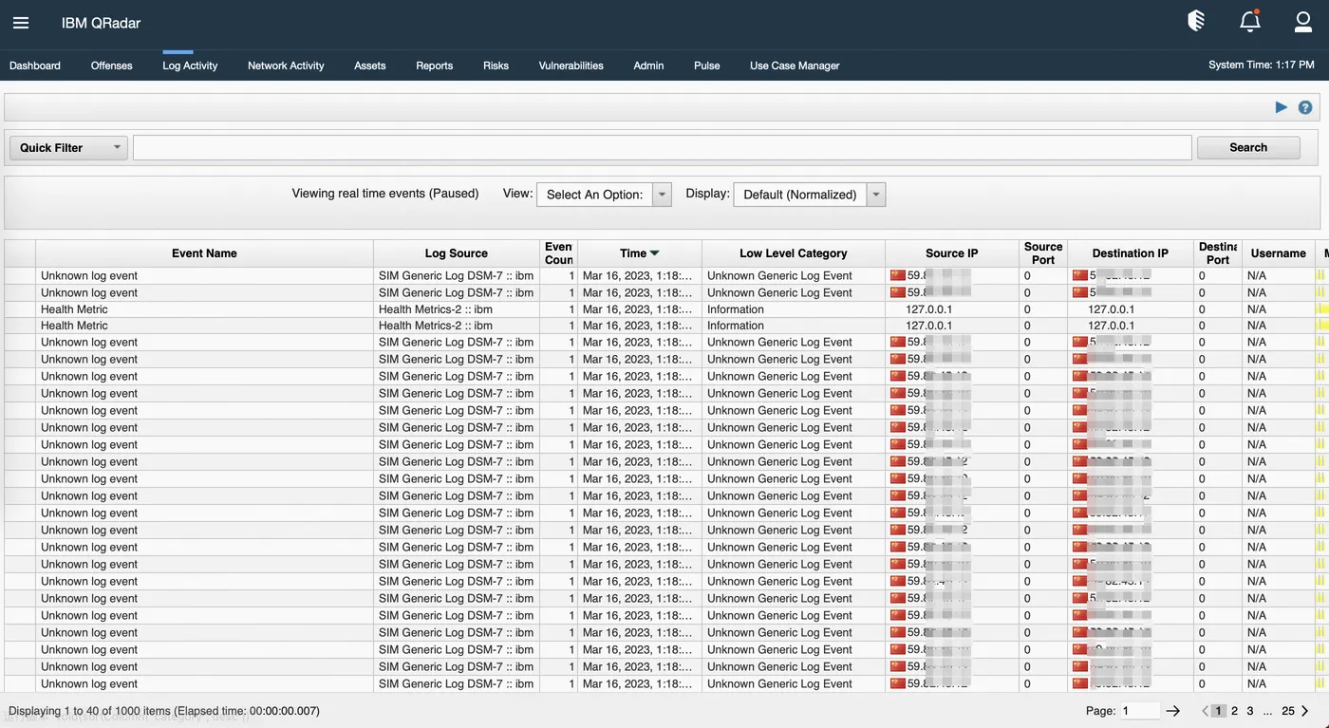Open the user profile menu
The image size is (1329, 728).
click(1303, 22)
